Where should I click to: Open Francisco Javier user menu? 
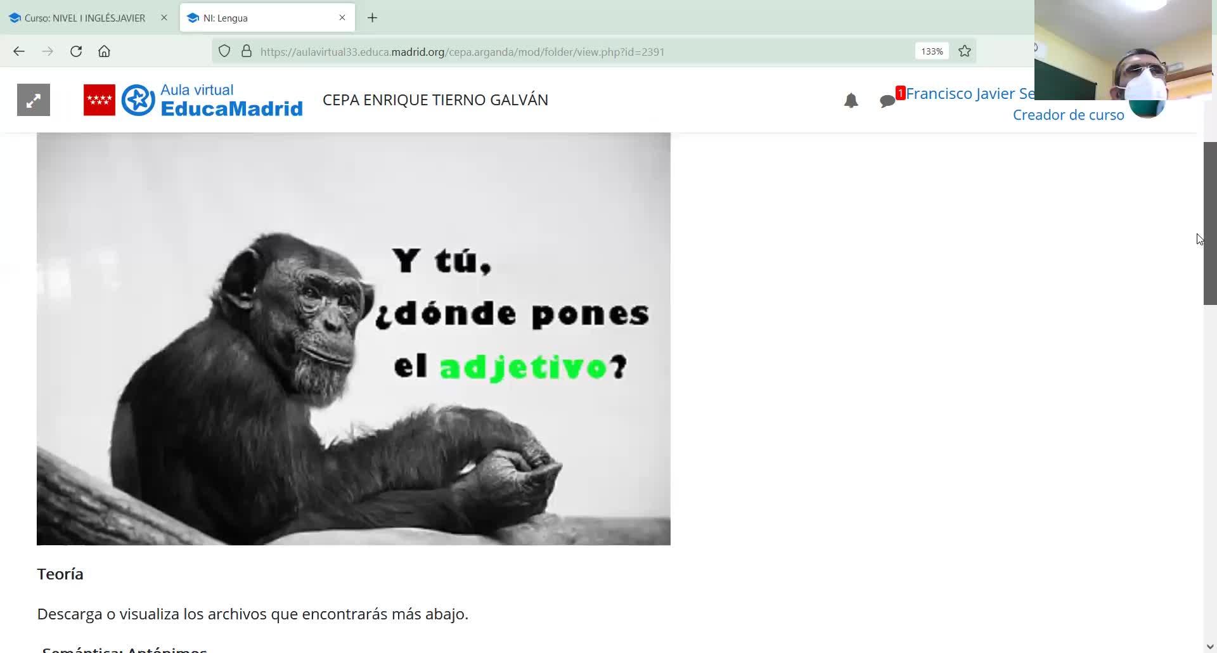pos(970,93)
